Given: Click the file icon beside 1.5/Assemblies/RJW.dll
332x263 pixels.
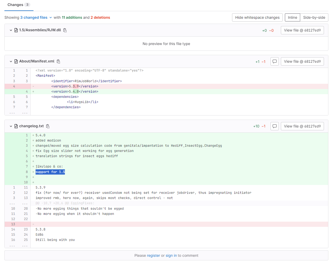Looking at the screenshot, I should point(16,30).
